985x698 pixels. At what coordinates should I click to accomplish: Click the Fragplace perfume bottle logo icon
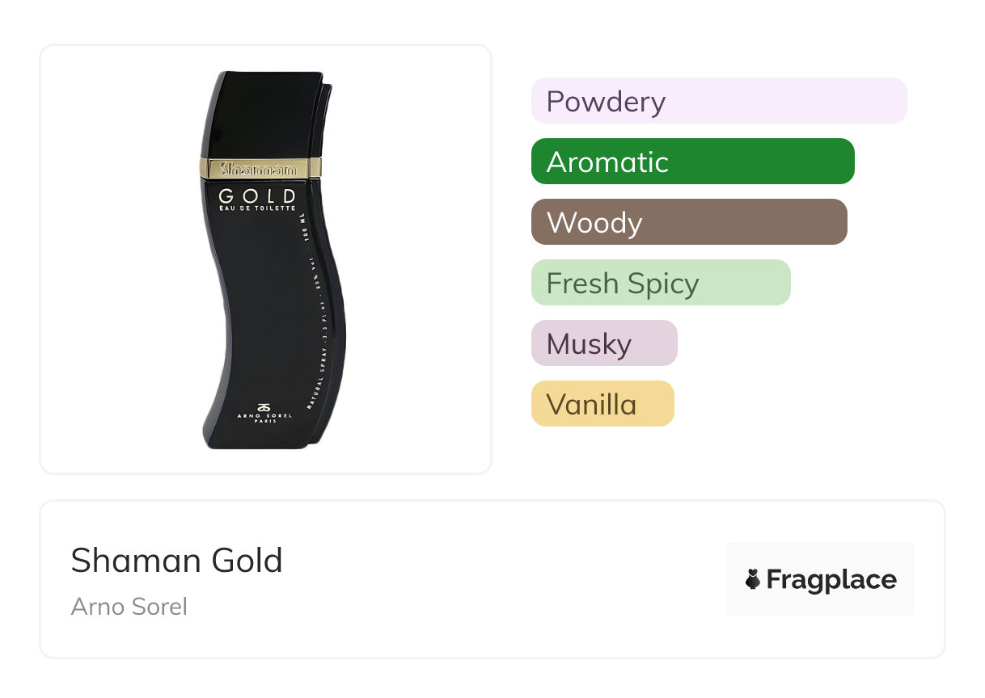753,579
